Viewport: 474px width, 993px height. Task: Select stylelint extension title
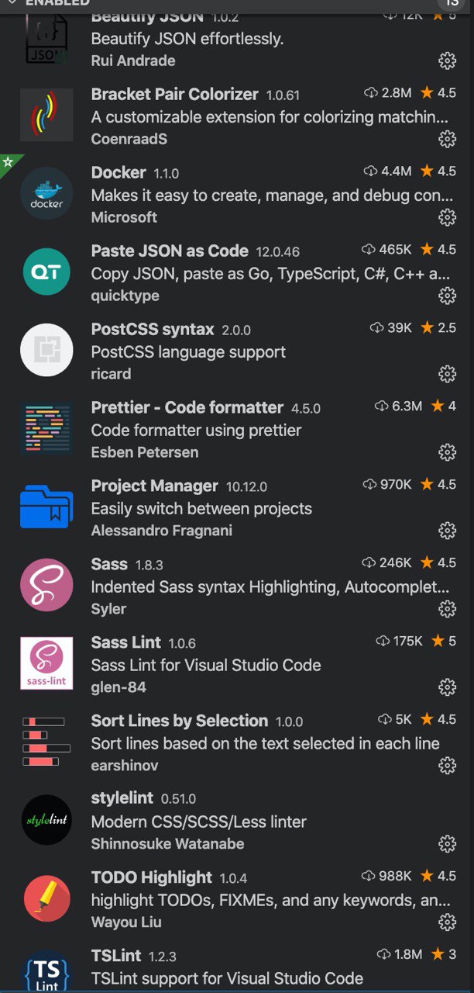122,798
